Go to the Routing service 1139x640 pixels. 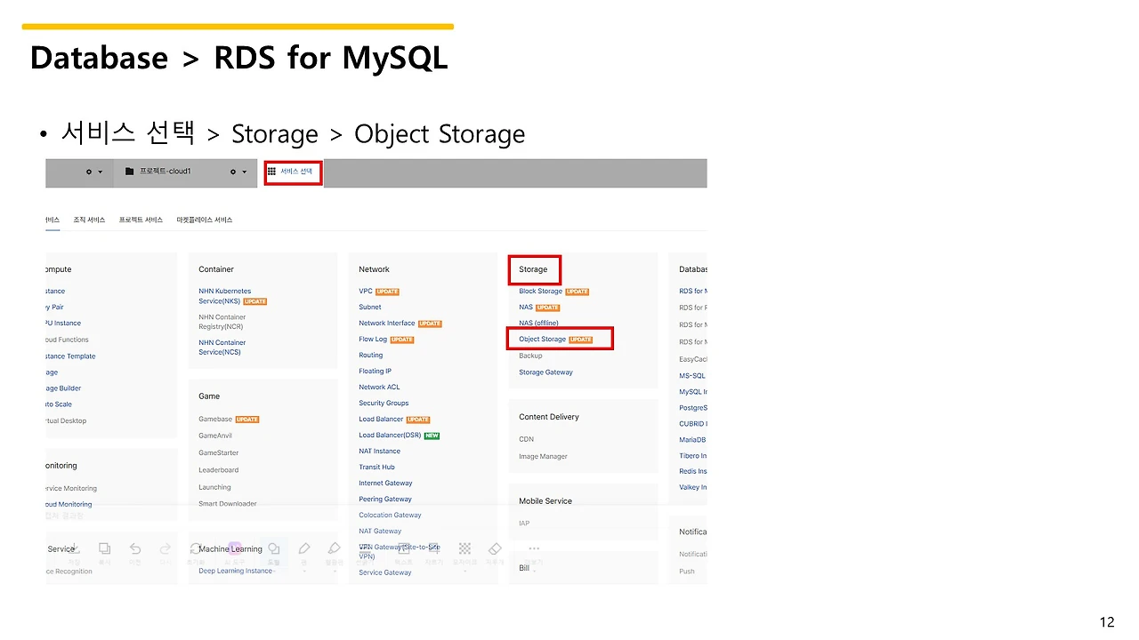(x=371, y=355)
